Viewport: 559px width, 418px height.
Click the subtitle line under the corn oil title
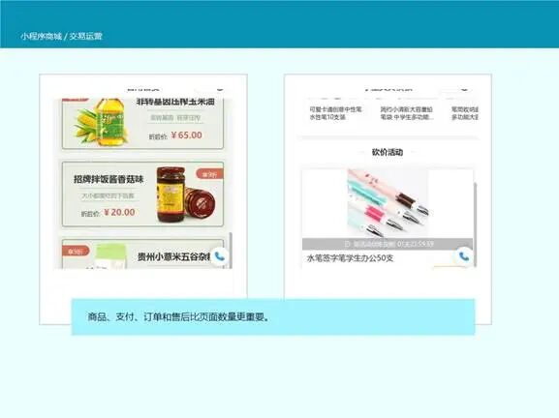tap(175, 117)
